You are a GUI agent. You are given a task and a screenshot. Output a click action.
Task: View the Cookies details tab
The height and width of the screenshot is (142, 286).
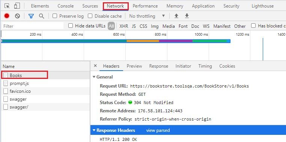coord(227,66)
